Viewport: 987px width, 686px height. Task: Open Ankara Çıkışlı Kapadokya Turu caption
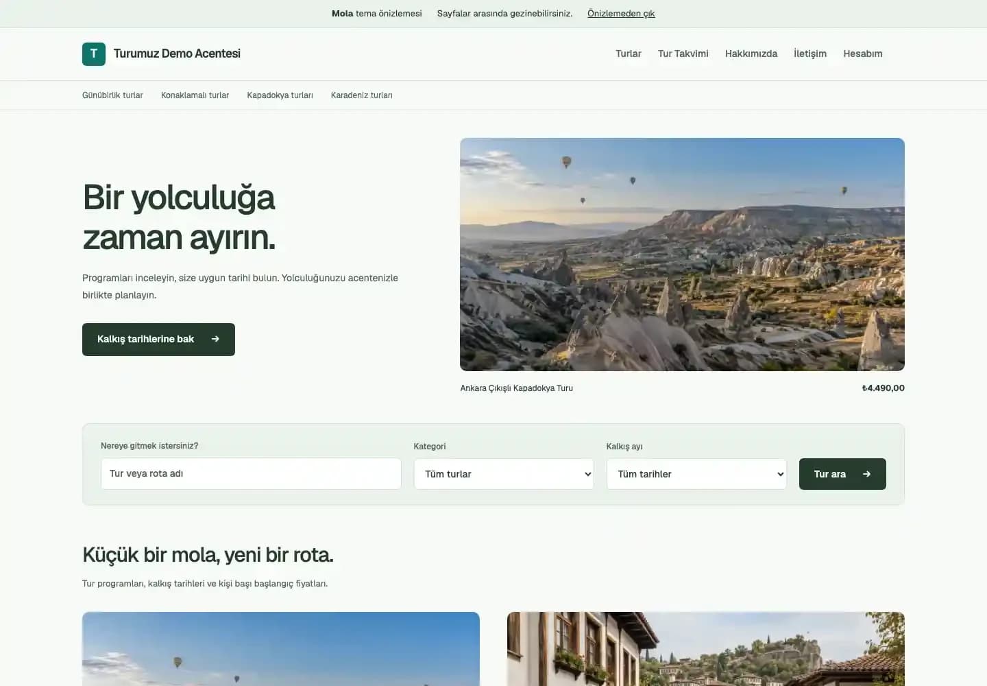517,388
